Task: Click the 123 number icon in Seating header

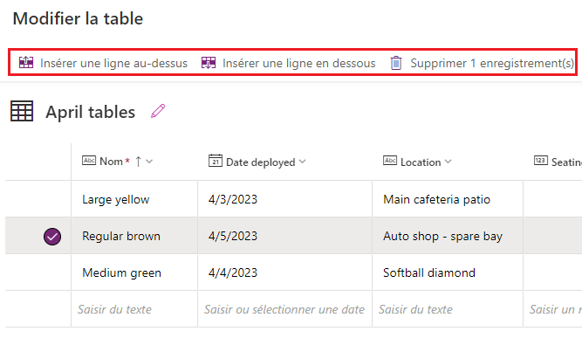Action: point(540,161)
